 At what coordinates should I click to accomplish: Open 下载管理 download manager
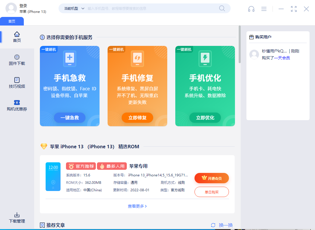[x=17, y=218]
